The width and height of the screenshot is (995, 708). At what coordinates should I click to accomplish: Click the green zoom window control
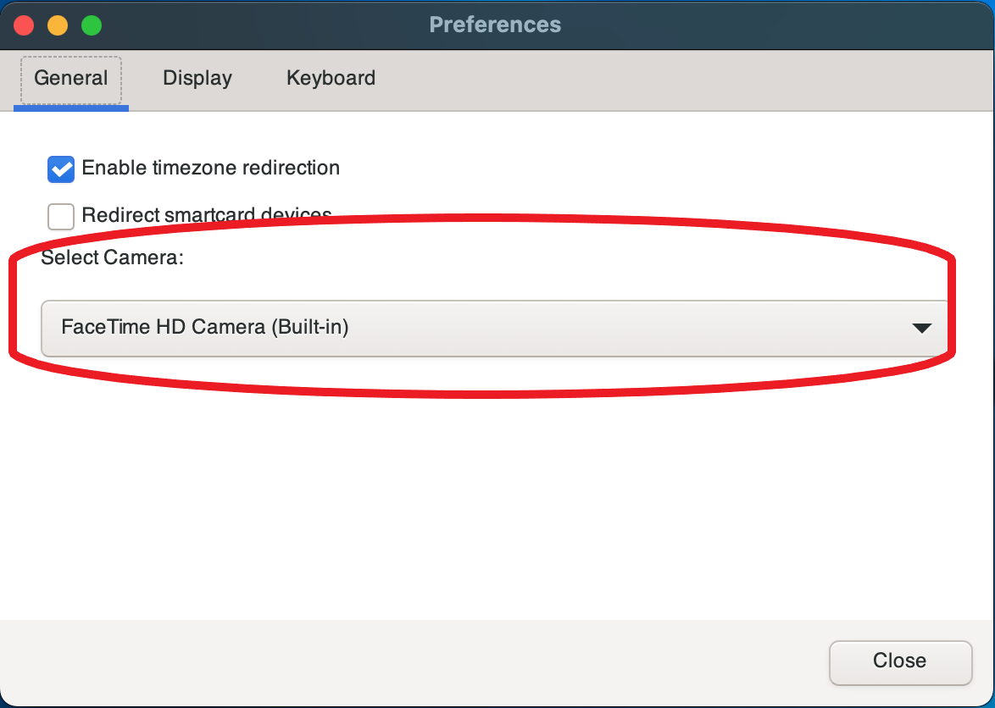click(x=90, y=25)
